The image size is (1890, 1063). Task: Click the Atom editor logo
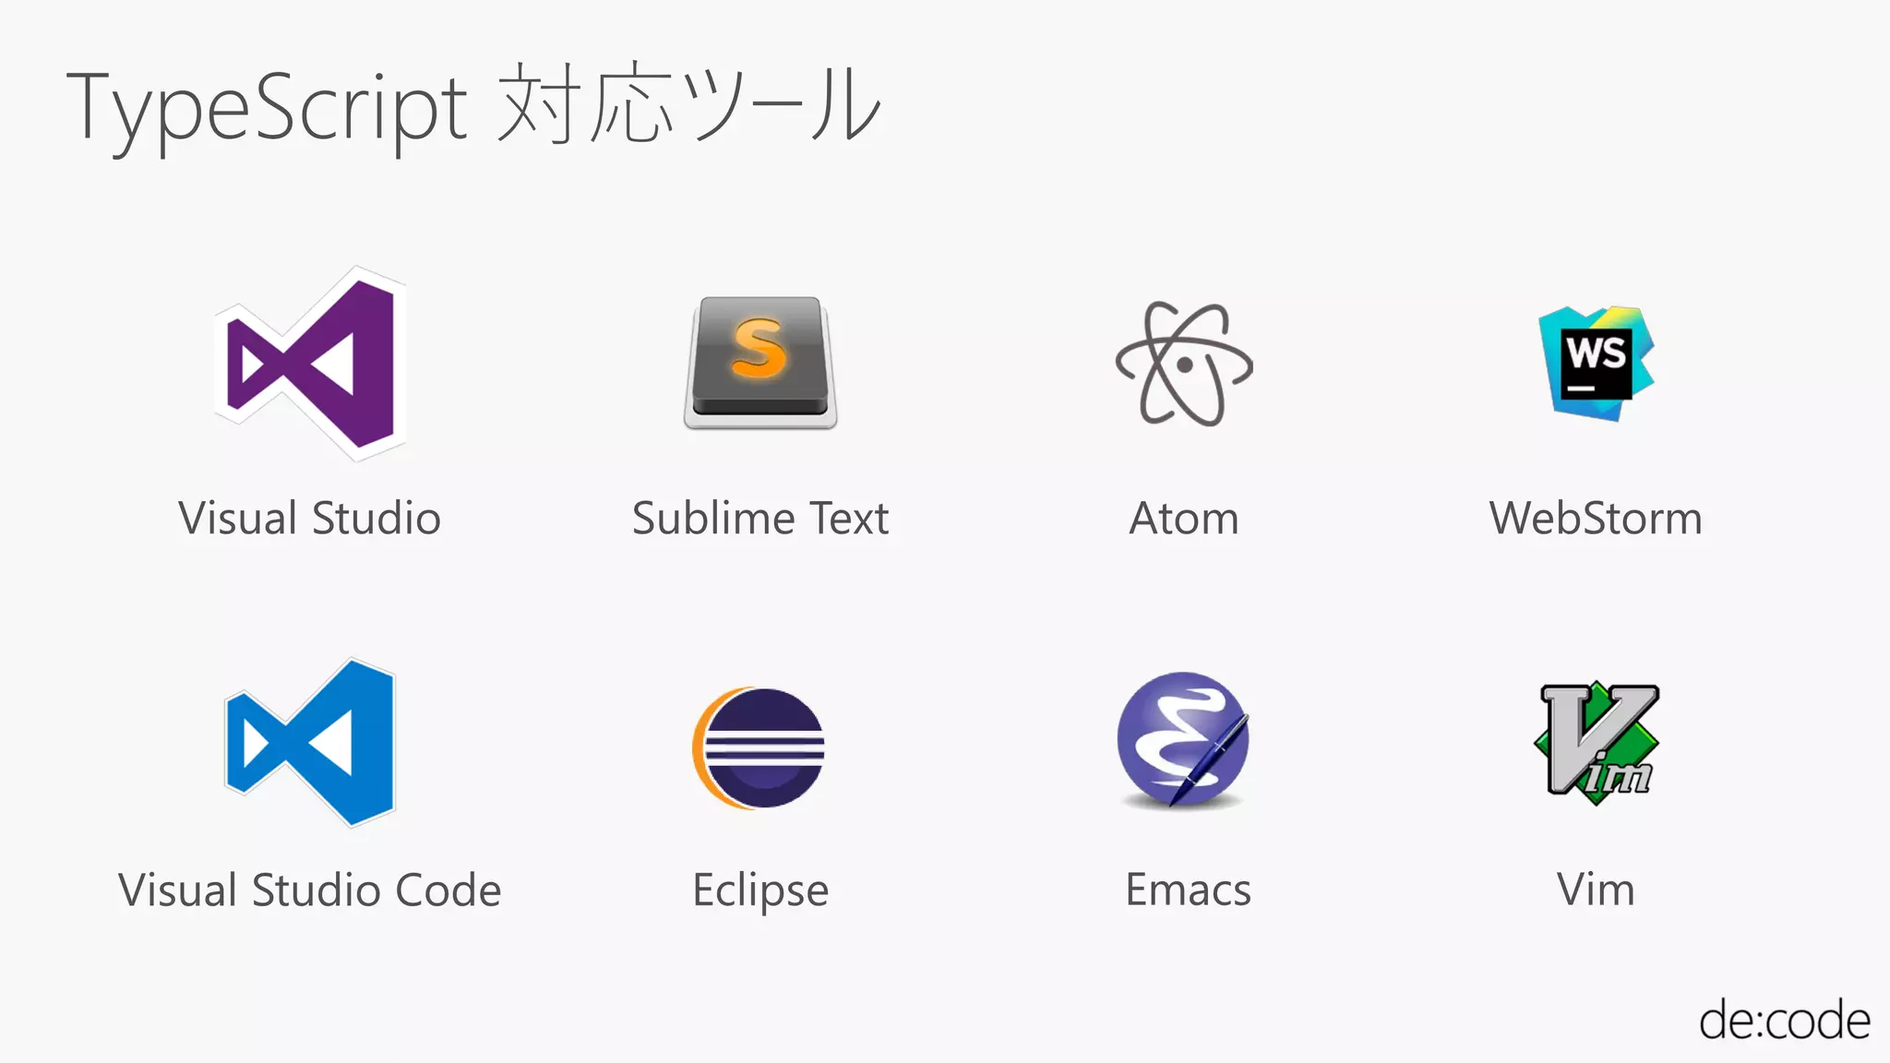(1184, 364)
